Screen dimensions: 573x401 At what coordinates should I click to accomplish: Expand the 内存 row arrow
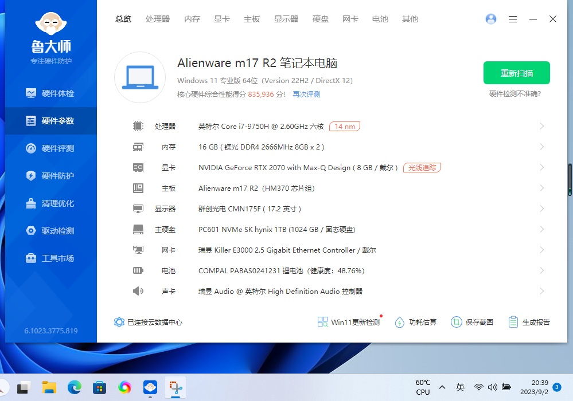[x=541, y=147]
